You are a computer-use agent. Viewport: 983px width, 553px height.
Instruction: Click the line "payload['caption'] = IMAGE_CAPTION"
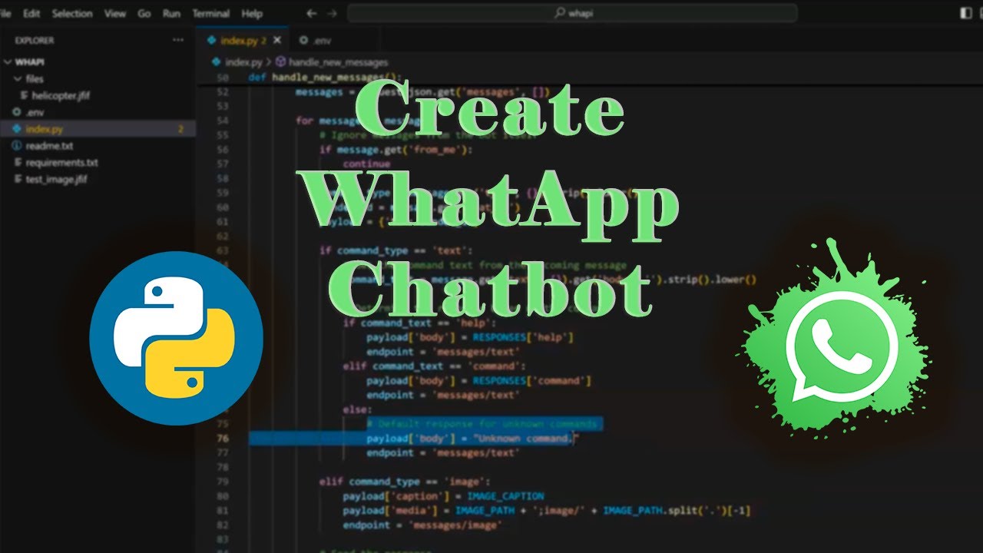click(x=443, y=496)
